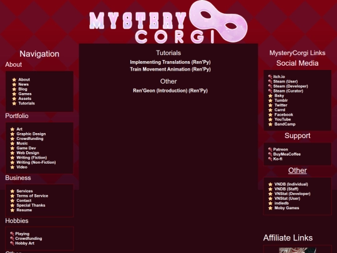Open the Blog link
Viewport: 337px width, 253px height.
22,89
